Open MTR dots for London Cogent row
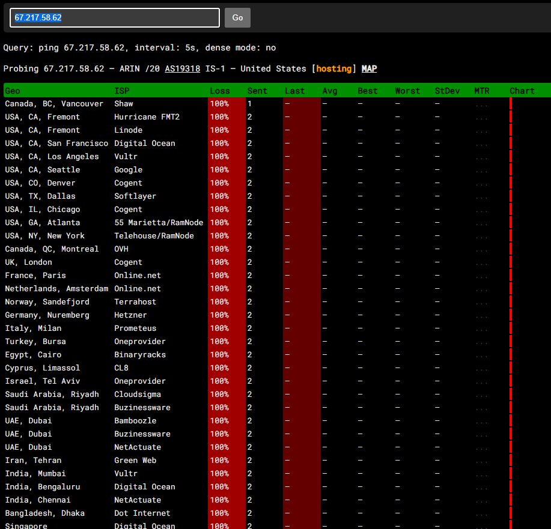Viewport: 551px width, 529px height. (481, 263)
